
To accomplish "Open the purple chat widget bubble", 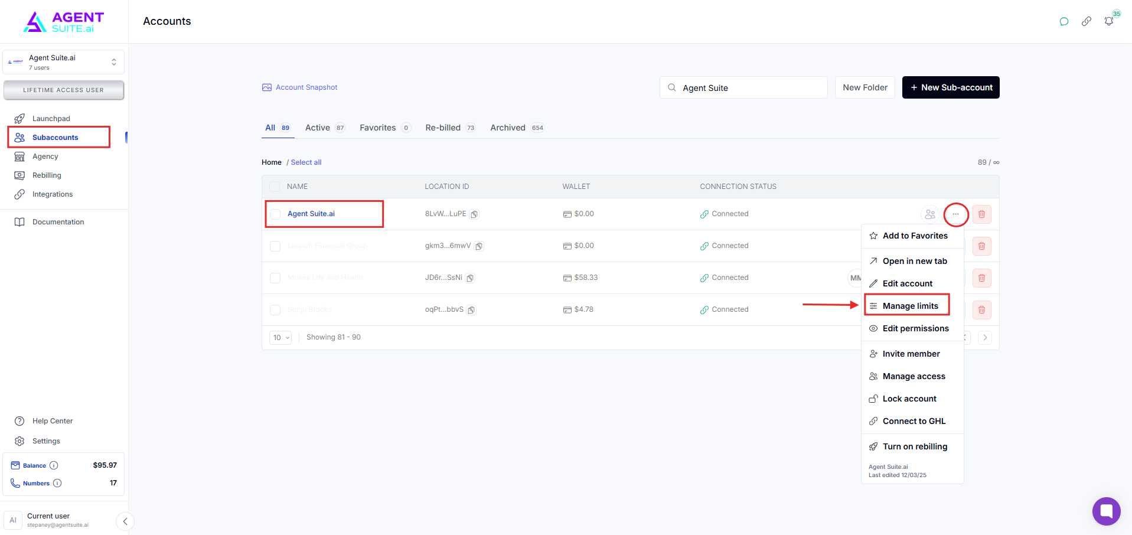I will [1107, 511].
